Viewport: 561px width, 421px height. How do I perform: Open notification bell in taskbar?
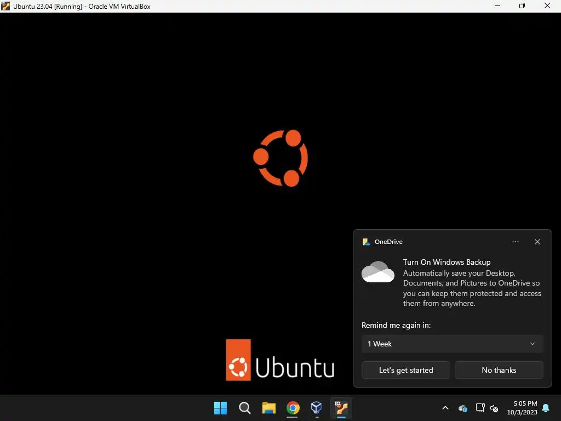pos(546,408)
